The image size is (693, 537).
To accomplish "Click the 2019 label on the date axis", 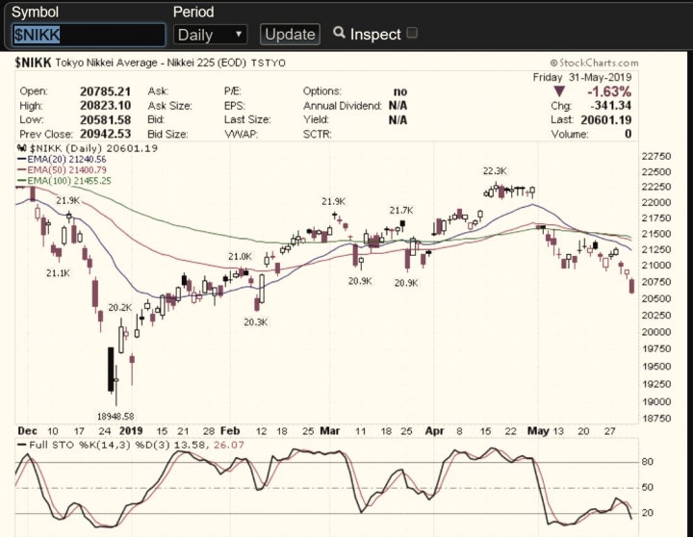I will [x=131, y=431].
